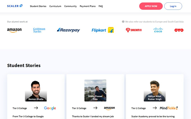This screenshot has height=119, width=191.
Task: Click Google logo in Naman Bhalla card
Action: click(x=50, y=108)
